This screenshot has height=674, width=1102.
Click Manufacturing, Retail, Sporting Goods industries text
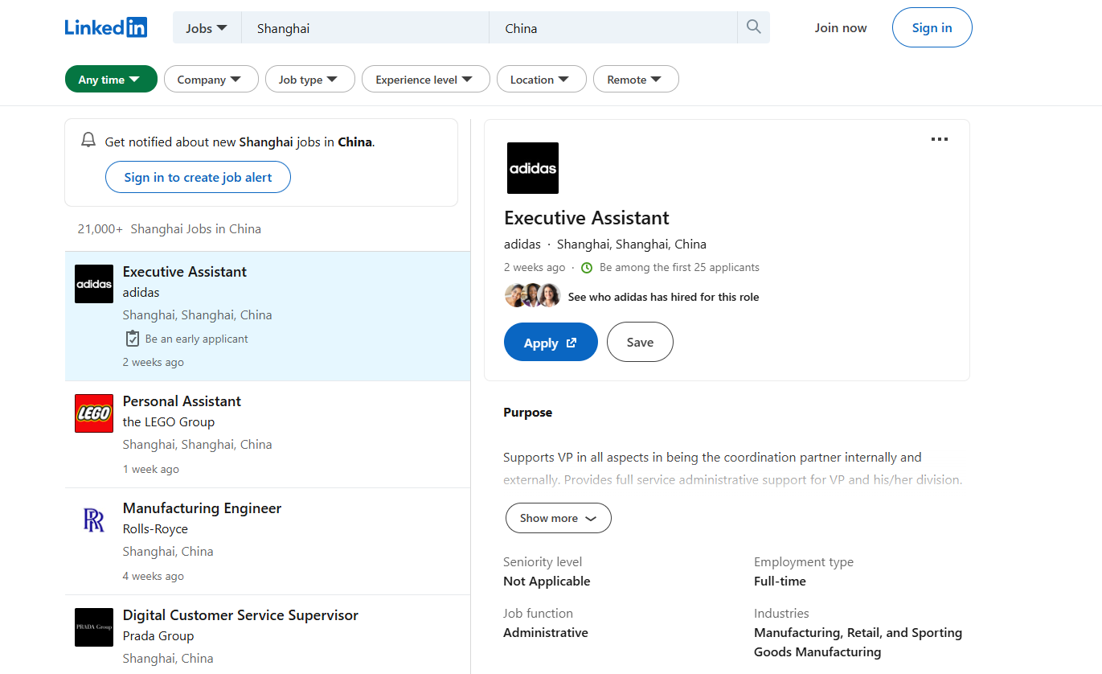click(858, 642)
